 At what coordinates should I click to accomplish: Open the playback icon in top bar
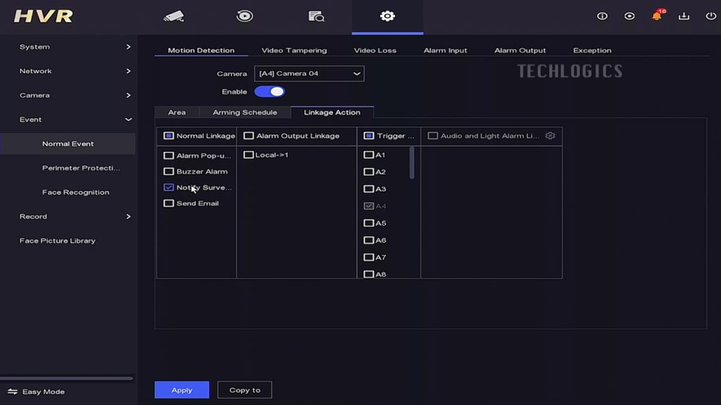[244, 16]
